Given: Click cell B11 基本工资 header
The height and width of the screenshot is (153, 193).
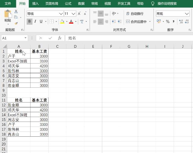Looking at the screenshot, I should tap(40, 100).
